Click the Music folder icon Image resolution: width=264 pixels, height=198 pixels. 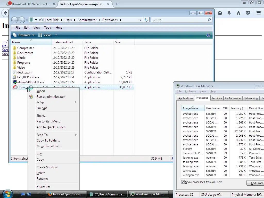pyautogui.click(x=14, y=57)
